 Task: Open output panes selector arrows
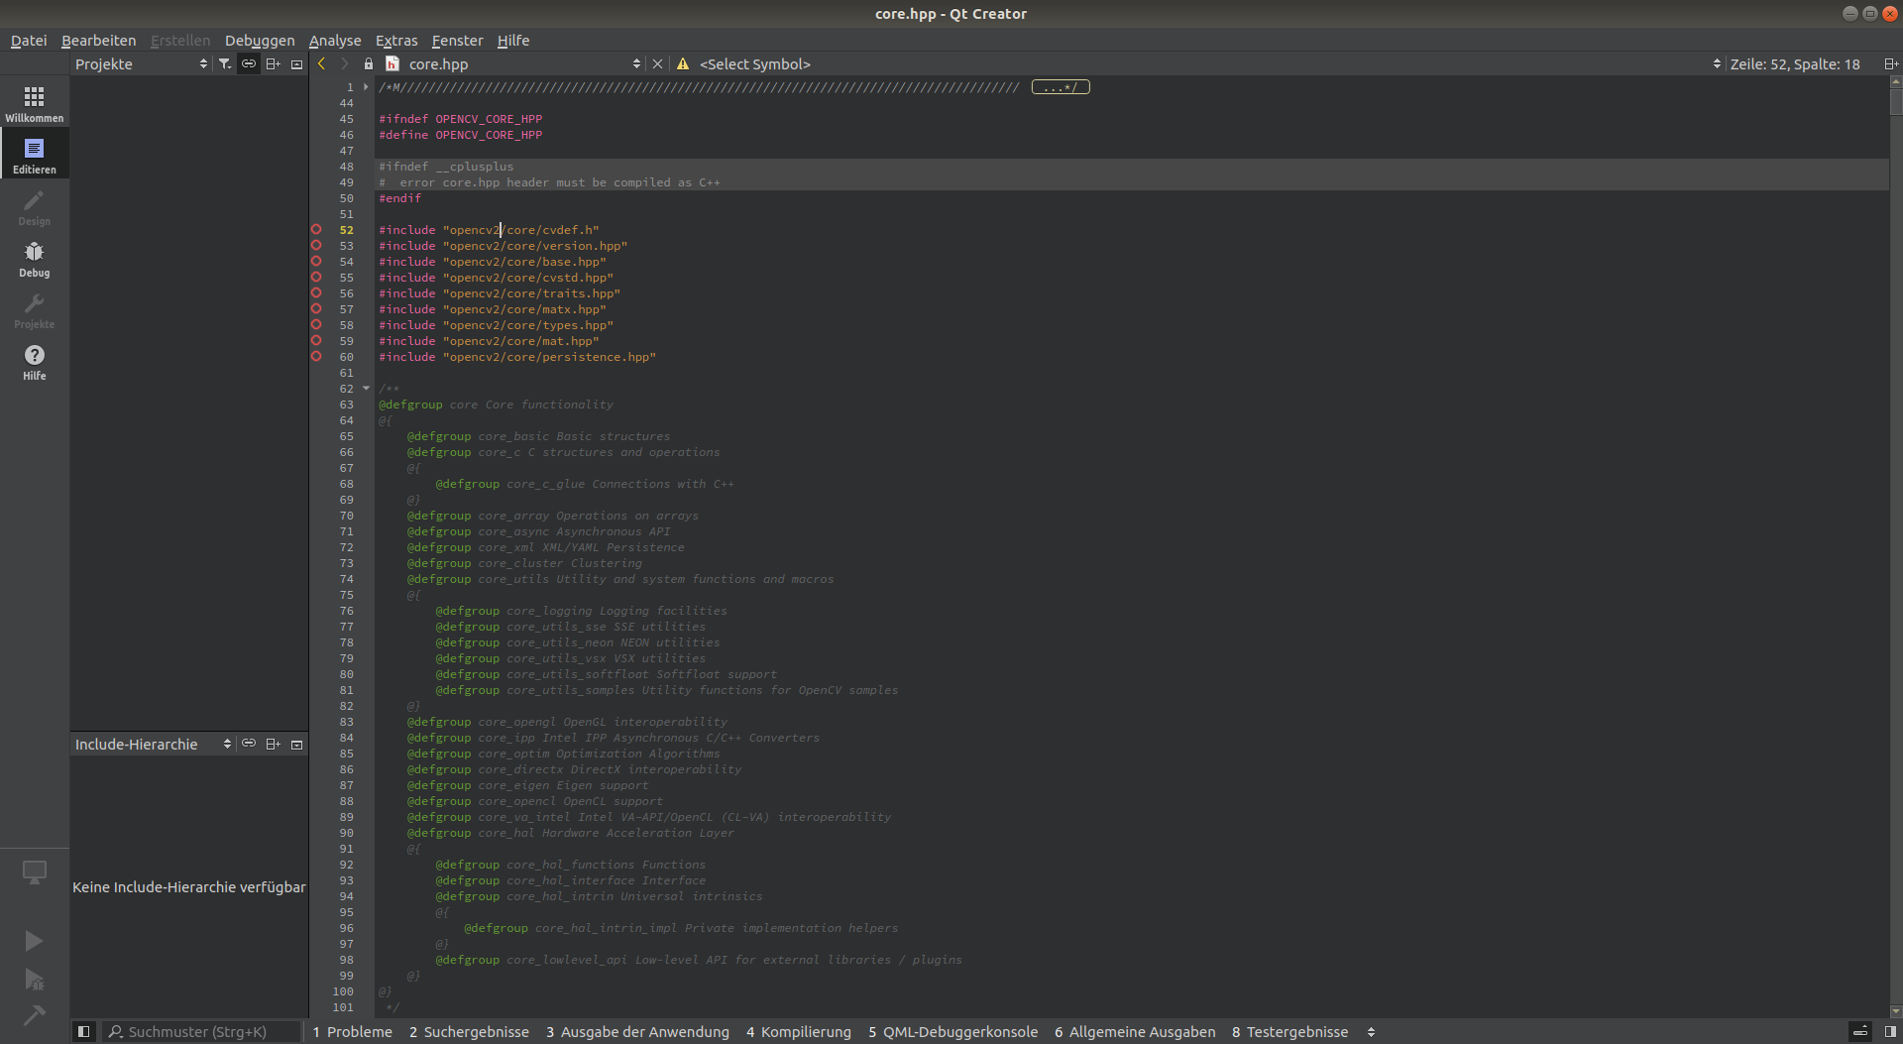click(x=1371, y=1031)
